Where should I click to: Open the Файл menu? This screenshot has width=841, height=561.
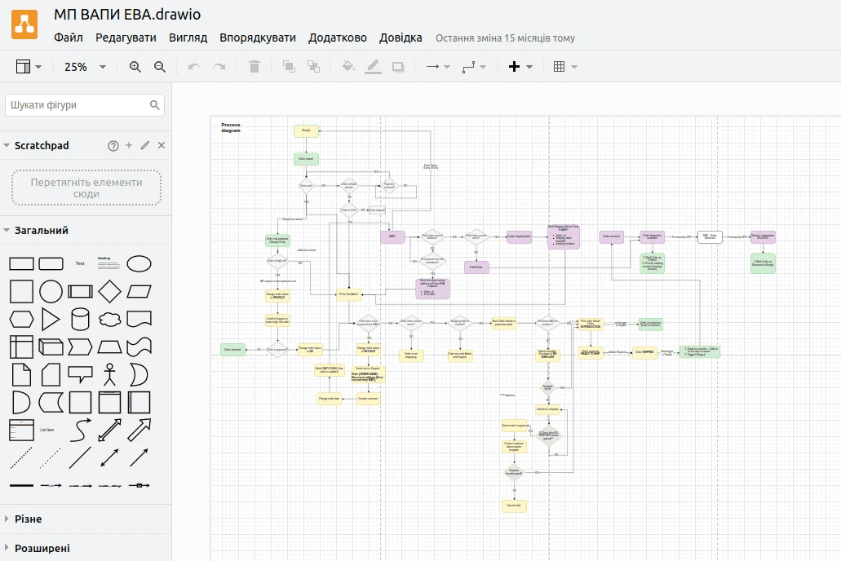[x=69, y=38]
